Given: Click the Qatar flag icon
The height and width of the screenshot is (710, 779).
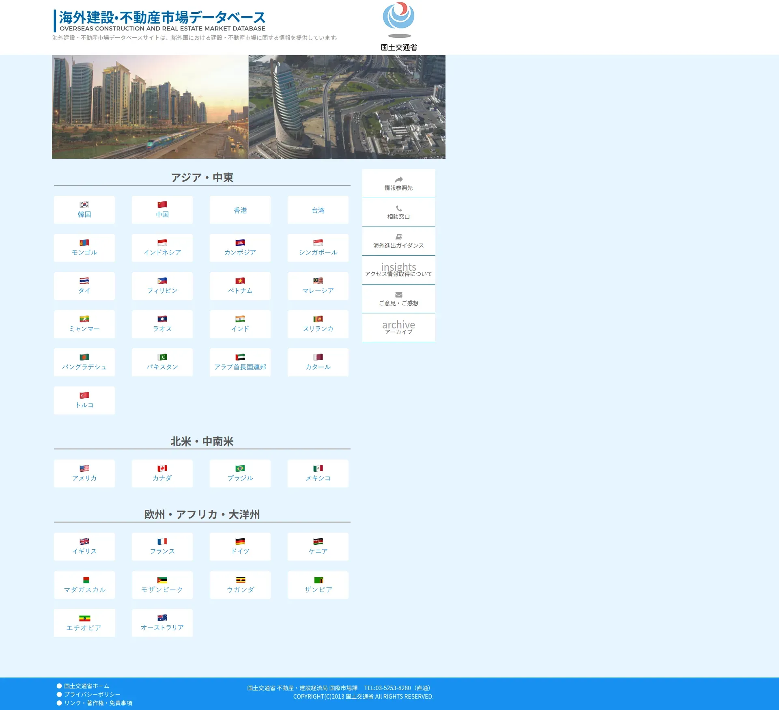Looking at the screenshot, I should pos(318,357).
